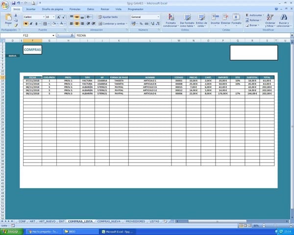294x235 pixels.
Task: Click Ajustar texto (wrap text)
Action: point(108,17)
